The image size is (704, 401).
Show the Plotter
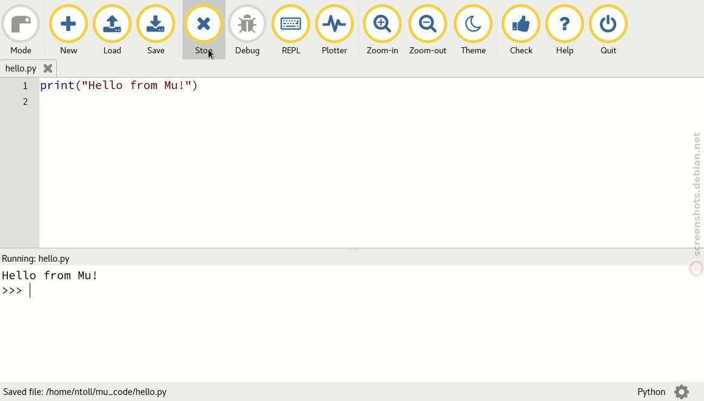[x=334, y=30]
